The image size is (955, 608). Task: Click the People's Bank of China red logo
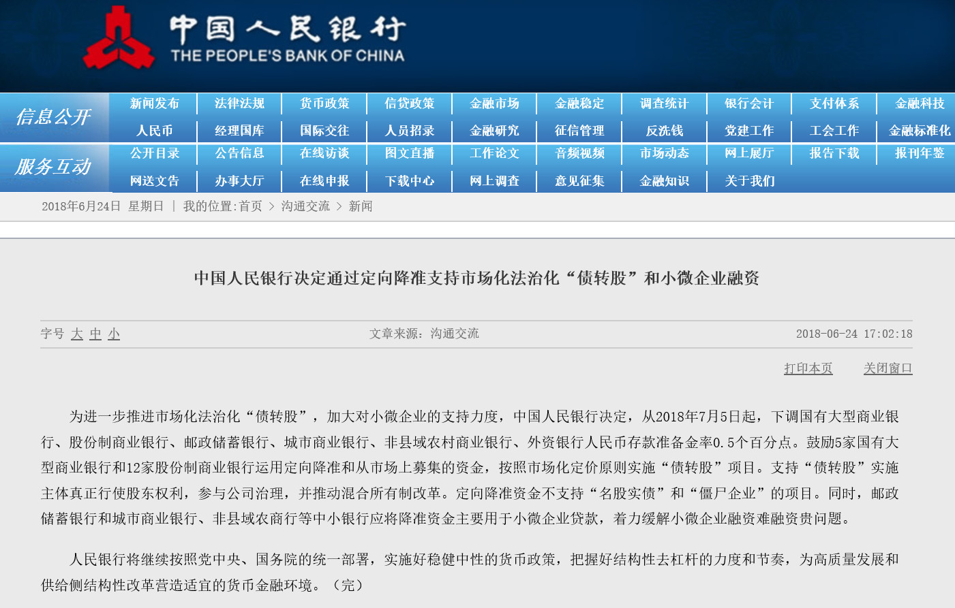coord(119,37)
